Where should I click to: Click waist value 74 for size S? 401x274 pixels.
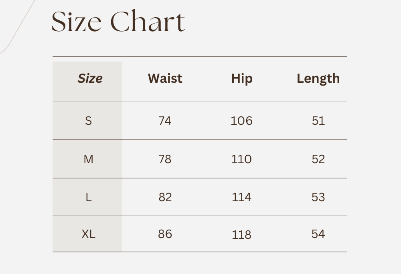tap(165, 120)
